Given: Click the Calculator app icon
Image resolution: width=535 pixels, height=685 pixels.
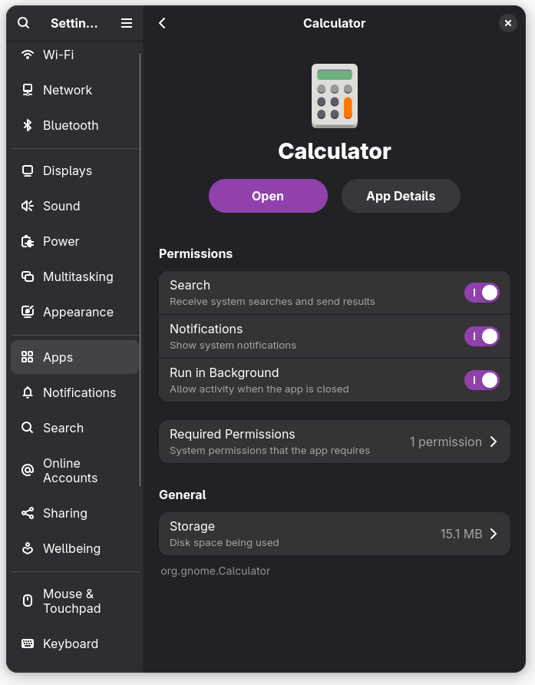Looking at the screenshot, I should 335,96.
